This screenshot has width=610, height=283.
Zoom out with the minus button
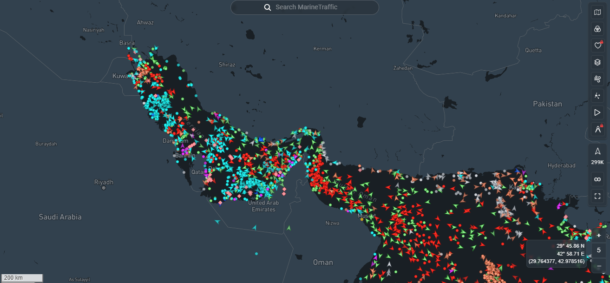coord(599,265)
